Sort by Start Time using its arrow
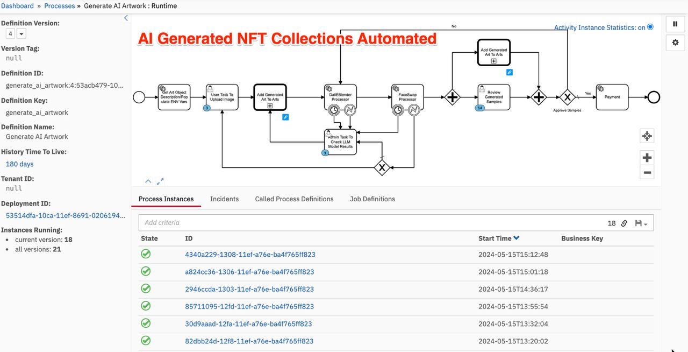Screen dimensions: 688x352 517,238
